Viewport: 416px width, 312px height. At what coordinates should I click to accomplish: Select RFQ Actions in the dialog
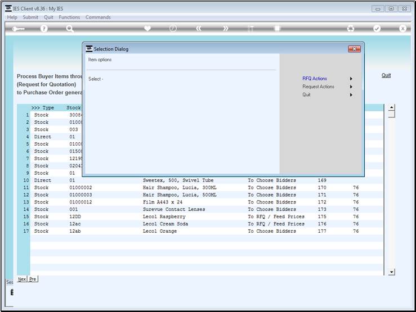point(315,79)
